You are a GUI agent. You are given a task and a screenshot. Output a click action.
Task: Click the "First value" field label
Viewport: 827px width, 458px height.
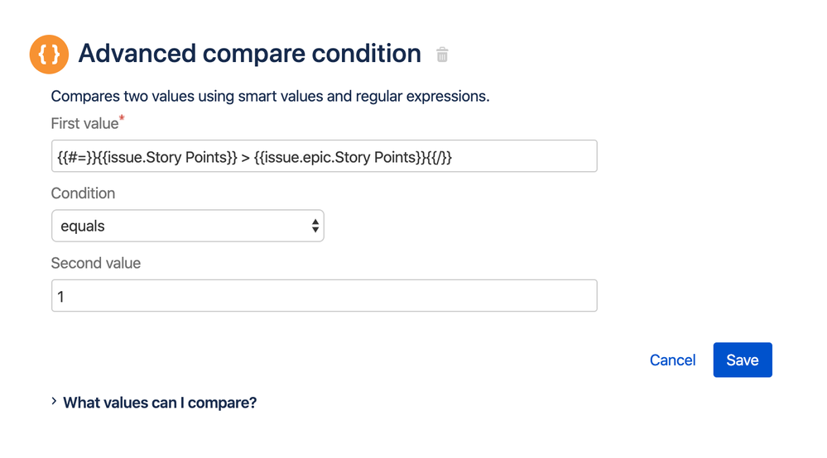[x=84, y=124]
